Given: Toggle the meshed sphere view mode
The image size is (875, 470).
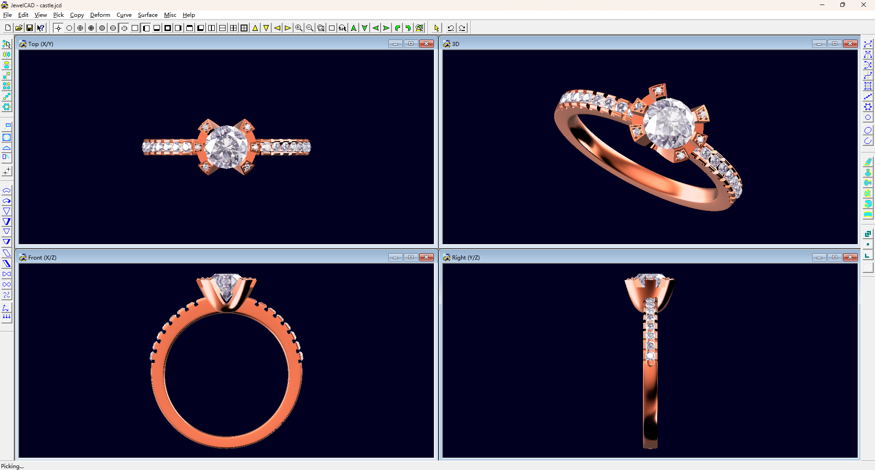Looking at the screenshot, I should 91,28.
